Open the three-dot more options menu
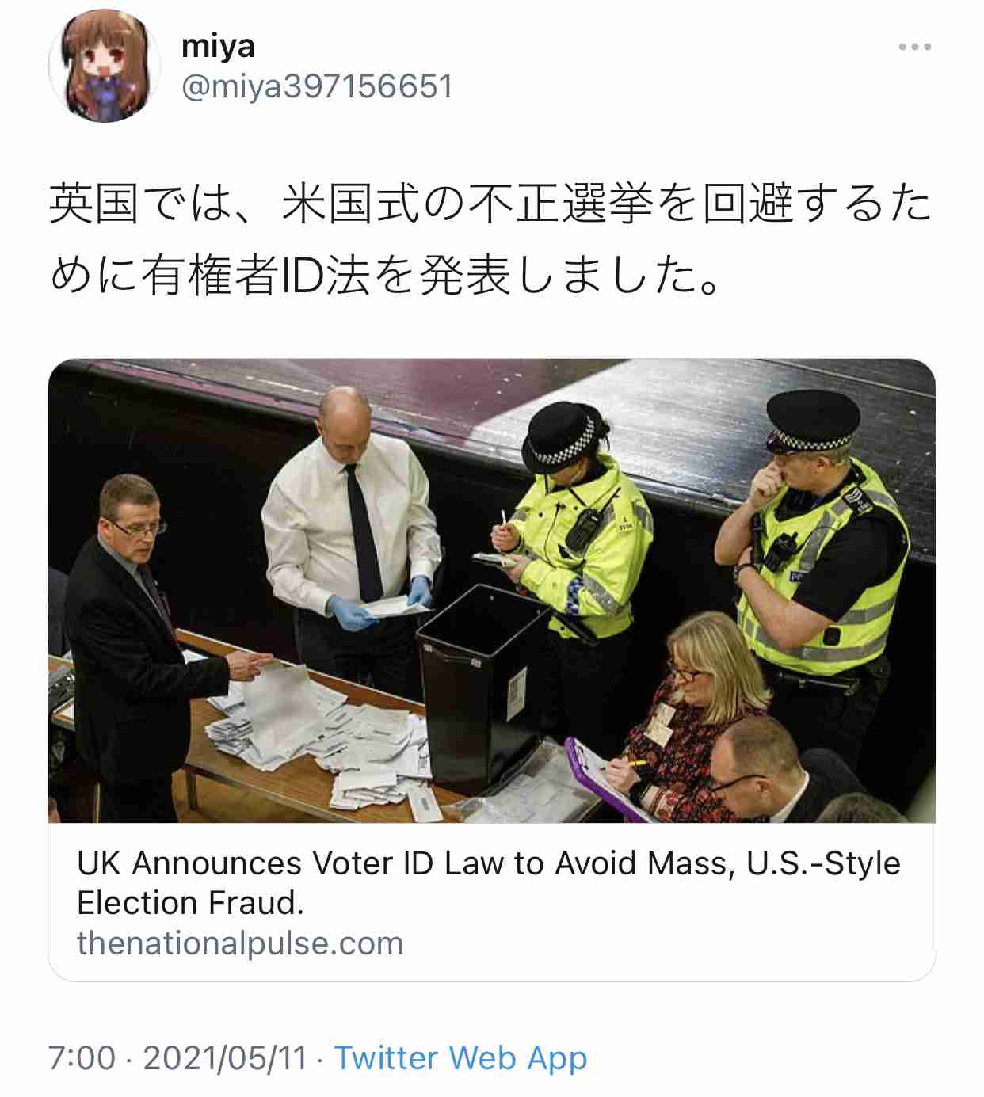The height and width of the screenshot is (1097, 984). point(914,47)
